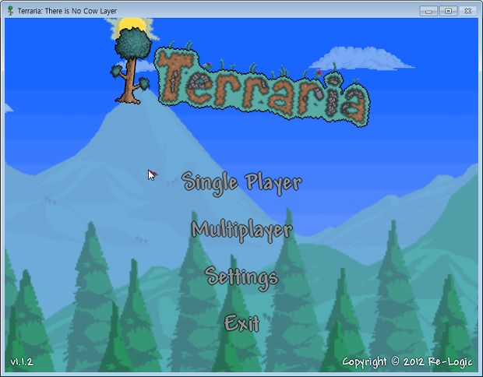Maximize the Terraria window
The image size is (483, 377).
pyautogui.click(x=448, y=11)
